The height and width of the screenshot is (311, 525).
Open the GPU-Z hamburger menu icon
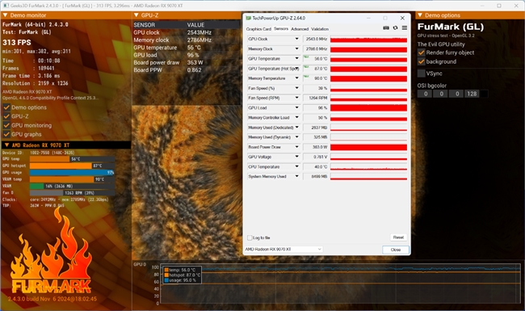[405, 28]
